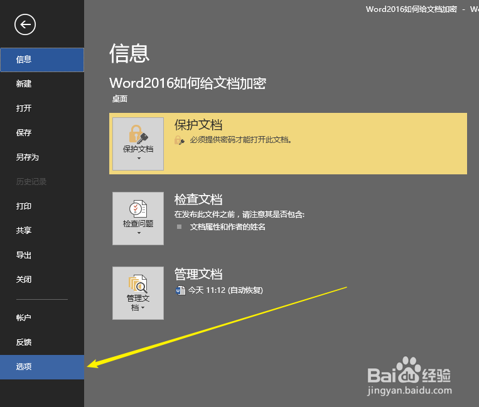The height and width of the screenshot is (407, 479).
Task: Click the small lock icon beside password notice
Action: 180,140
